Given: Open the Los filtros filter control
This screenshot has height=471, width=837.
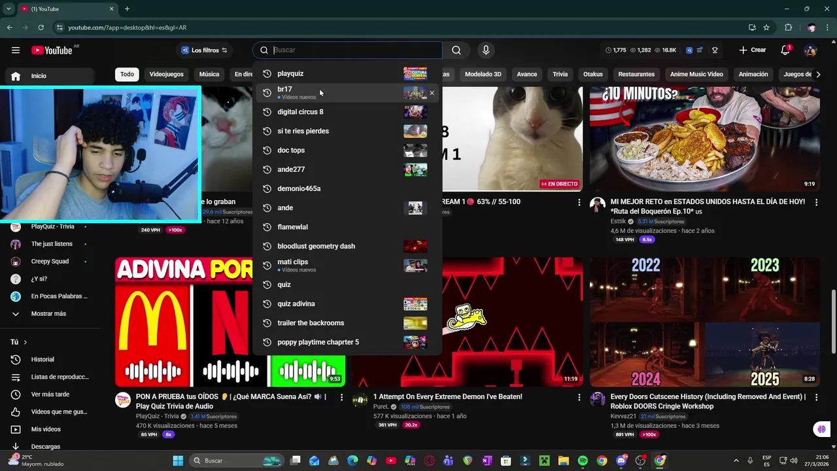Looking at the screenshot, I should (205, 50).
